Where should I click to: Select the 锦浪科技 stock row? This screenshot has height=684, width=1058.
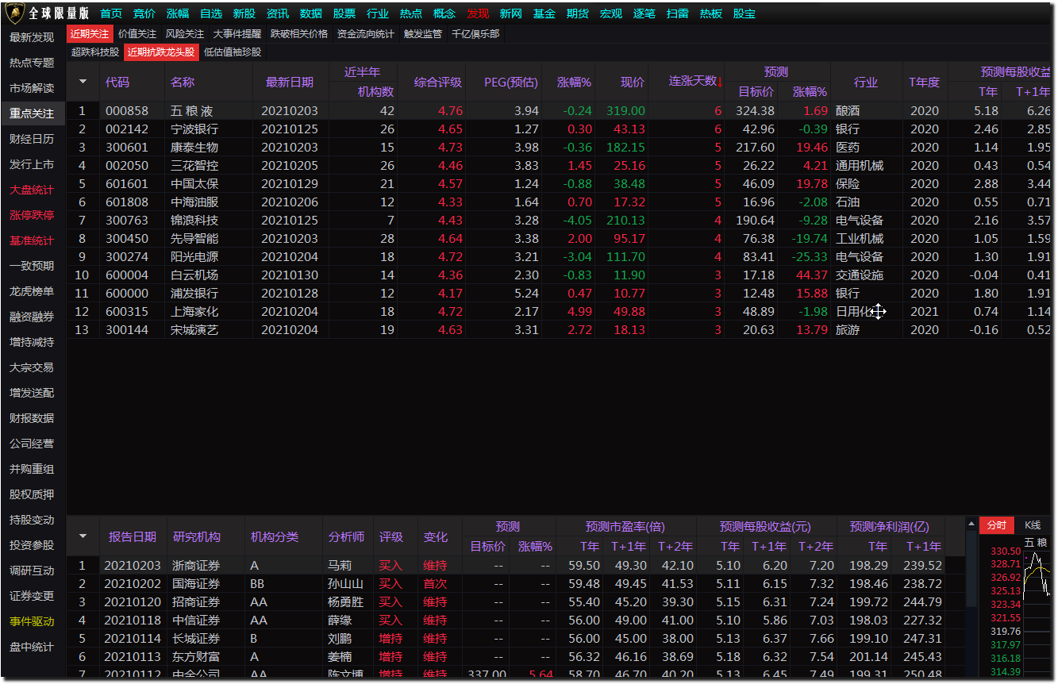coord(560,221)
